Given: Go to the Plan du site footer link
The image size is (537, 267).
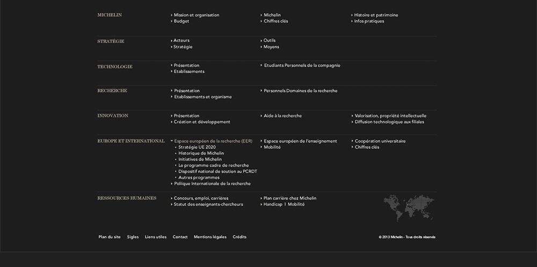Looking at the screenshot, I should [110, 237].
